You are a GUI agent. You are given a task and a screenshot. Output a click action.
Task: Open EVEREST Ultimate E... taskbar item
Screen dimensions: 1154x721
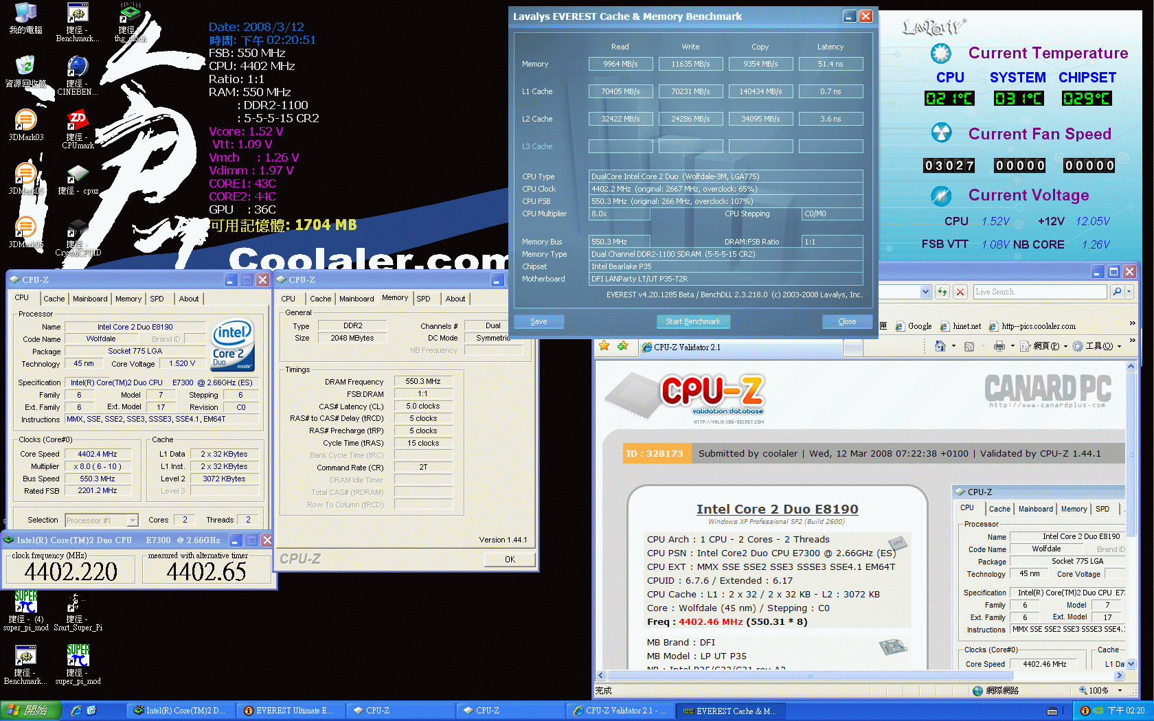(x=289, y=711)
